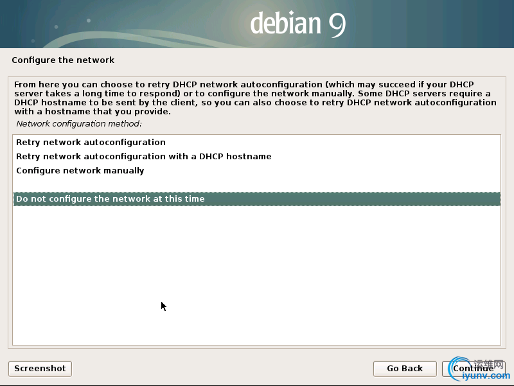The image size is (514, 386).
Task: Select Retry network autoconfiguration option
Action: coord(256,143)
